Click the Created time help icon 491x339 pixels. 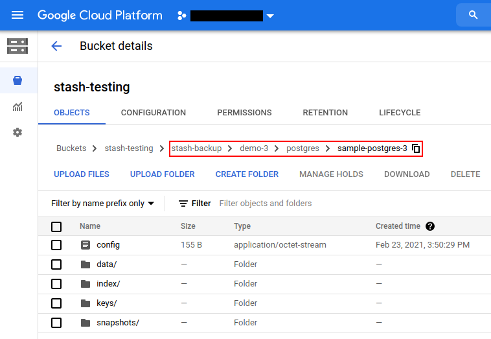[x=430, y=226]
